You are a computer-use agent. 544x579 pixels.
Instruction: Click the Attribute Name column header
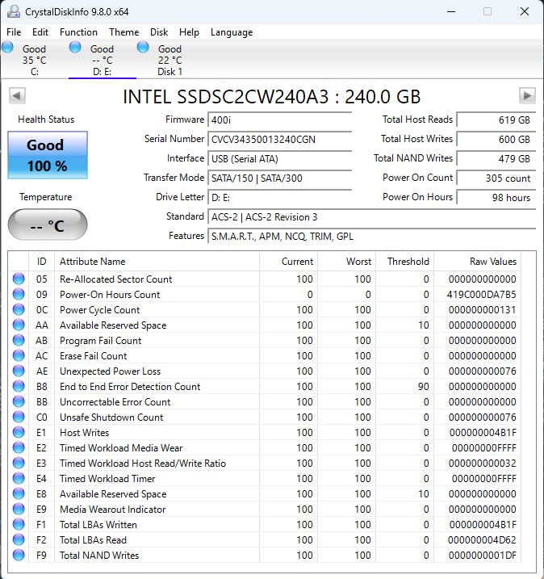[157, 262]
